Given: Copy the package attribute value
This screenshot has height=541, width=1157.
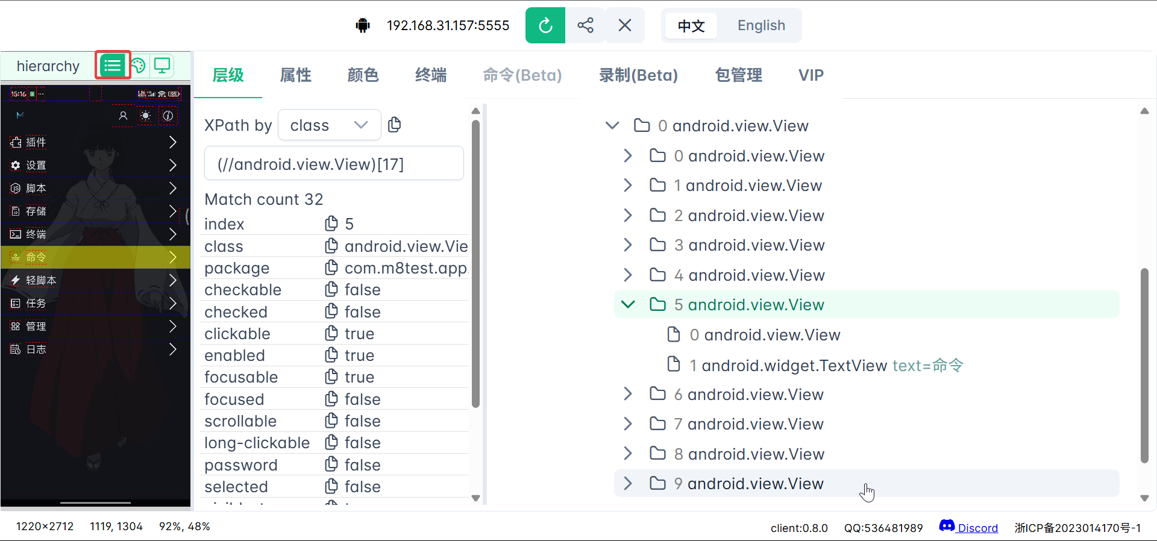Looking at the screenshot, I should point(331,267).
